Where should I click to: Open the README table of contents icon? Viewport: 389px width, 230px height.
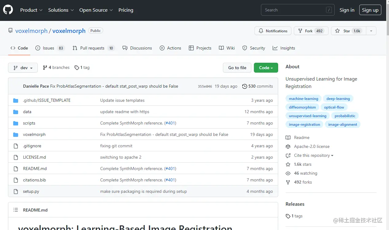coord(16,210)
